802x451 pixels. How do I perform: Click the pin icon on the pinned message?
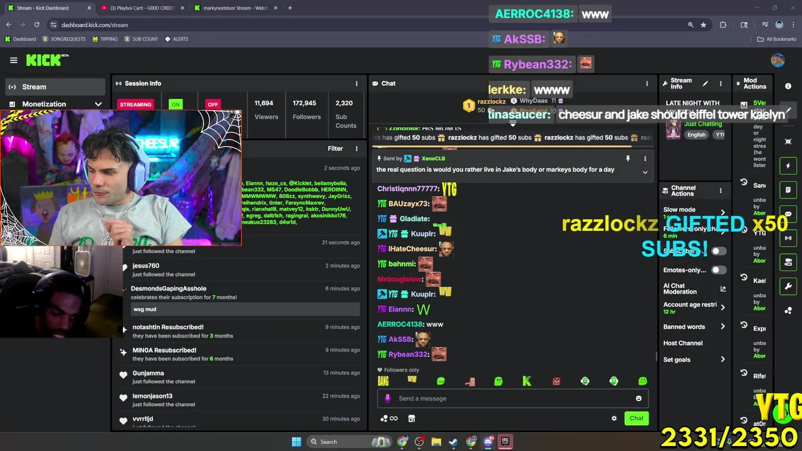point(628,159)
